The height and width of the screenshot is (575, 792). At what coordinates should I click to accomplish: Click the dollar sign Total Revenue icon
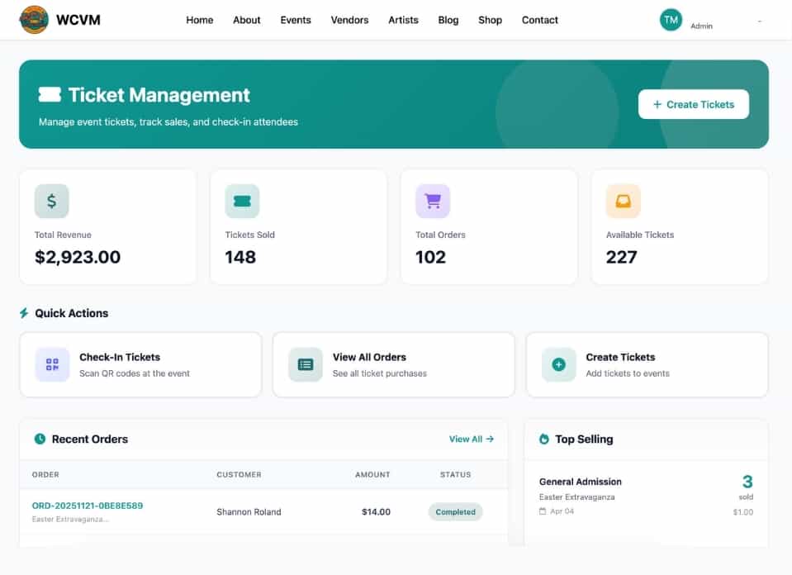50,200
